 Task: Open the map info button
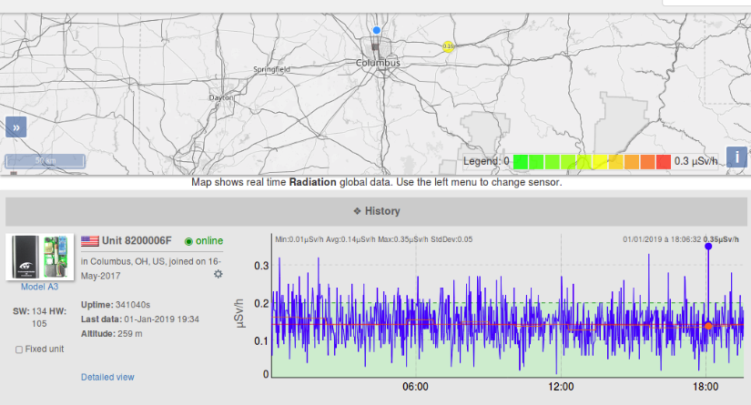[736, 157]
